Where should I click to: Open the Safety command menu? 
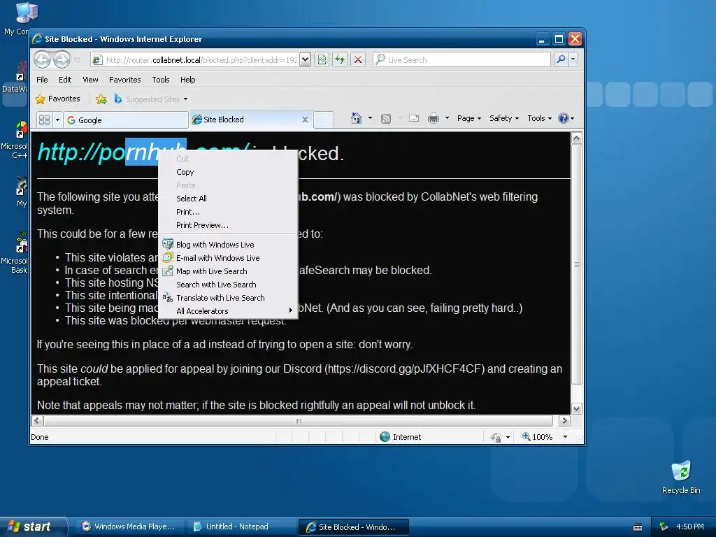[504, 118]
